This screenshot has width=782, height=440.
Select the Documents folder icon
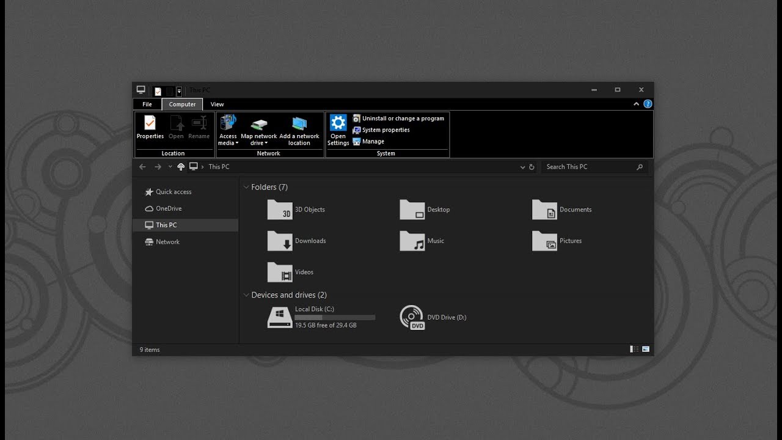coord(544,210)
